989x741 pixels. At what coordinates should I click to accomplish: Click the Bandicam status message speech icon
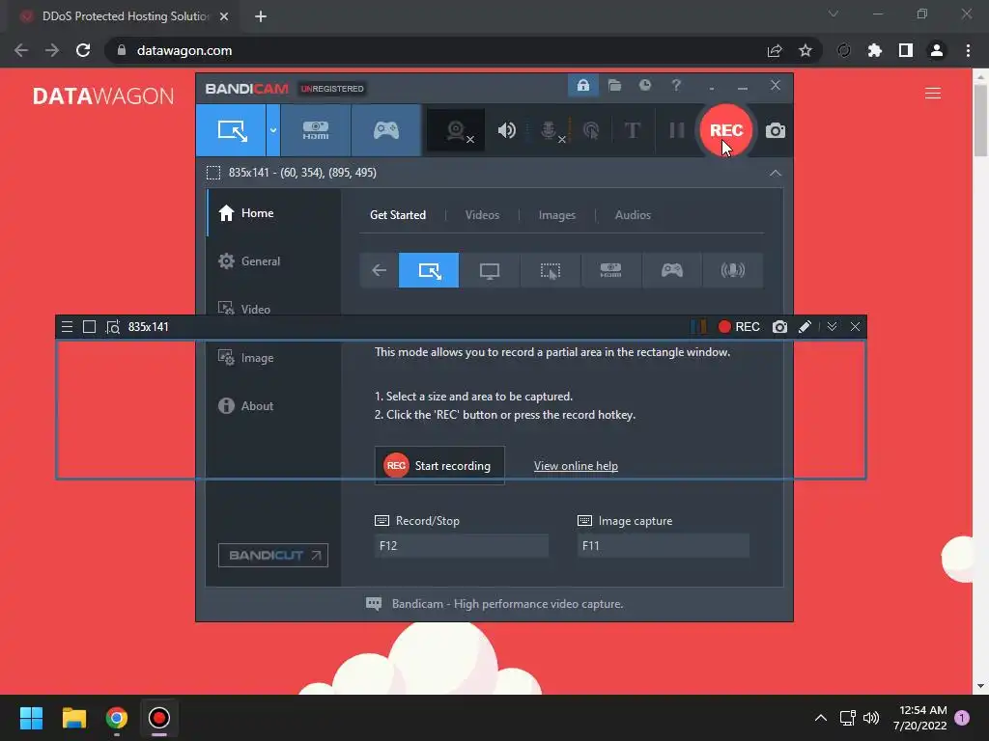[x=374, y=604]
